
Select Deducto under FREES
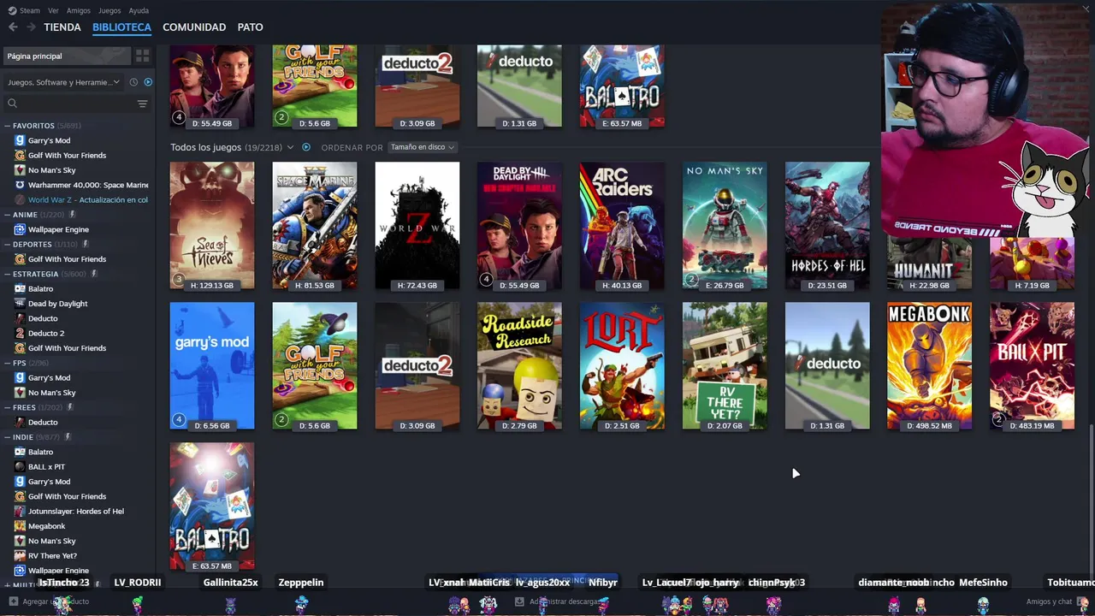click(43, 423)
